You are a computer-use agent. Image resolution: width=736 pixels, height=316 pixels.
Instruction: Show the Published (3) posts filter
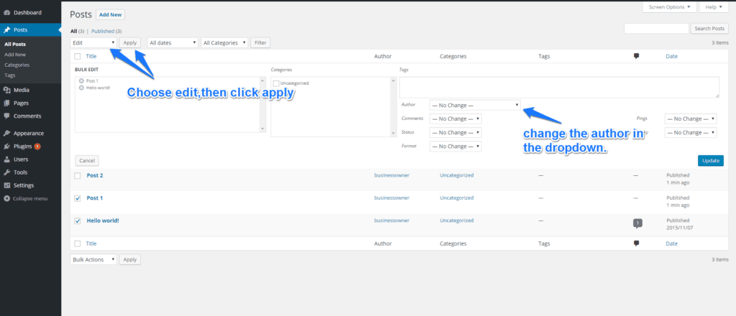(x=106, y=32)
